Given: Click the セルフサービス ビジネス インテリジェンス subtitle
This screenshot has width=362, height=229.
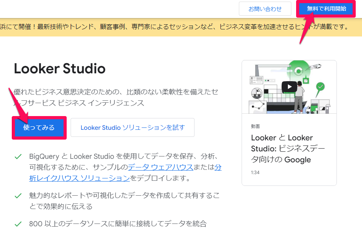Looking at the screenshot, I should click(115, 97).
